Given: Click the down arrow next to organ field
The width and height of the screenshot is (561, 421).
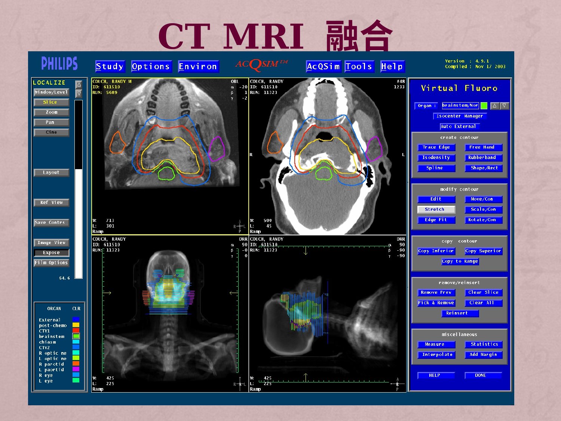Looking at the screenshot, I should coord(504,106).
